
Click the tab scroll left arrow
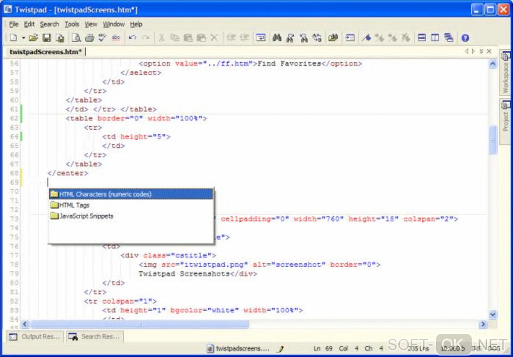pyautogui.click(x=467, y=51)
